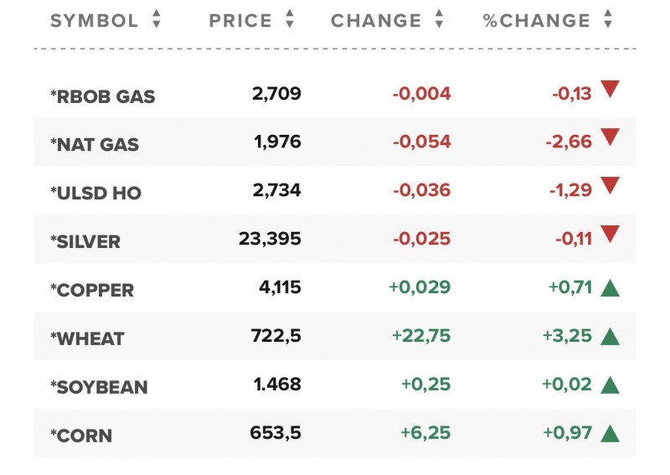Click the red down arrow for NAT GAS
Viewport: 670px width, 475px height.
click(x=610, y=137)
